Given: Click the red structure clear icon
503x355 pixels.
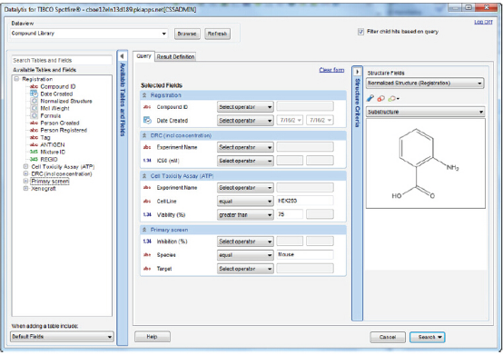Looking at the screenshot, I should [380, 98].
